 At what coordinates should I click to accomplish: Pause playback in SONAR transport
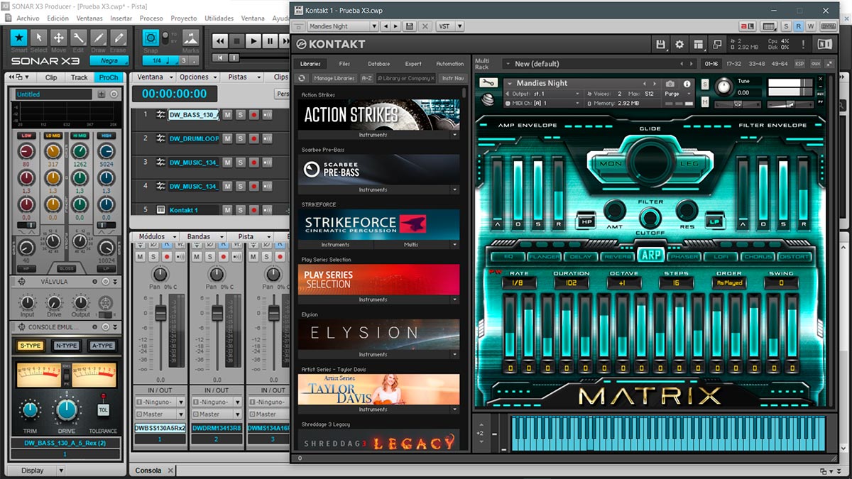click(270, 42)
